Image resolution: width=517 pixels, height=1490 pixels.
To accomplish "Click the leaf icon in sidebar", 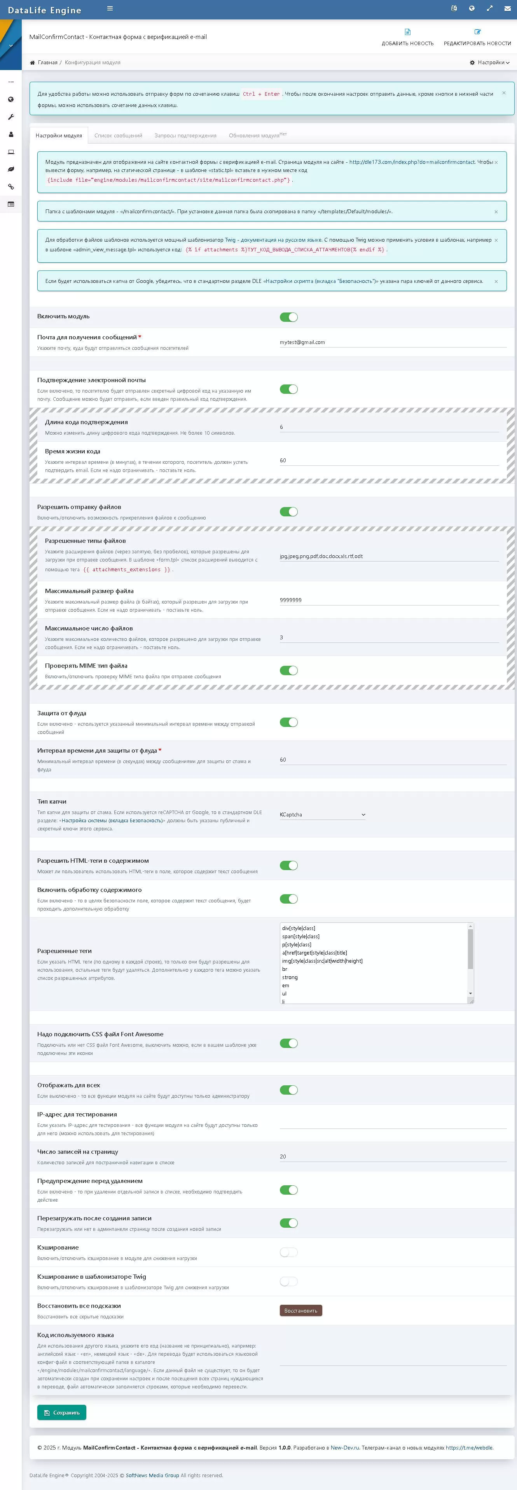I will [11, 170].
